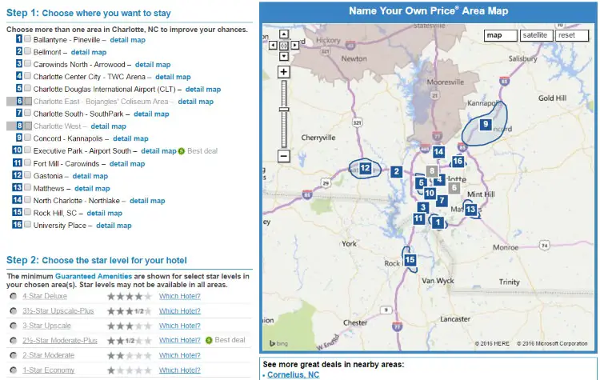Image resolution: width=600 pixels, height=380 pixels.
Task: Pan the map right with the arrow
Action: [x=294, y=46]
